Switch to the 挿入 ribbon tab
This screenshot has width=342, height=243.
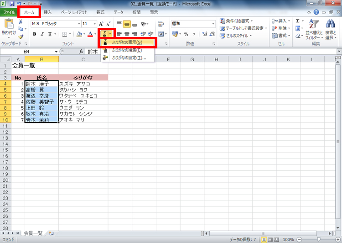(47, 12)
